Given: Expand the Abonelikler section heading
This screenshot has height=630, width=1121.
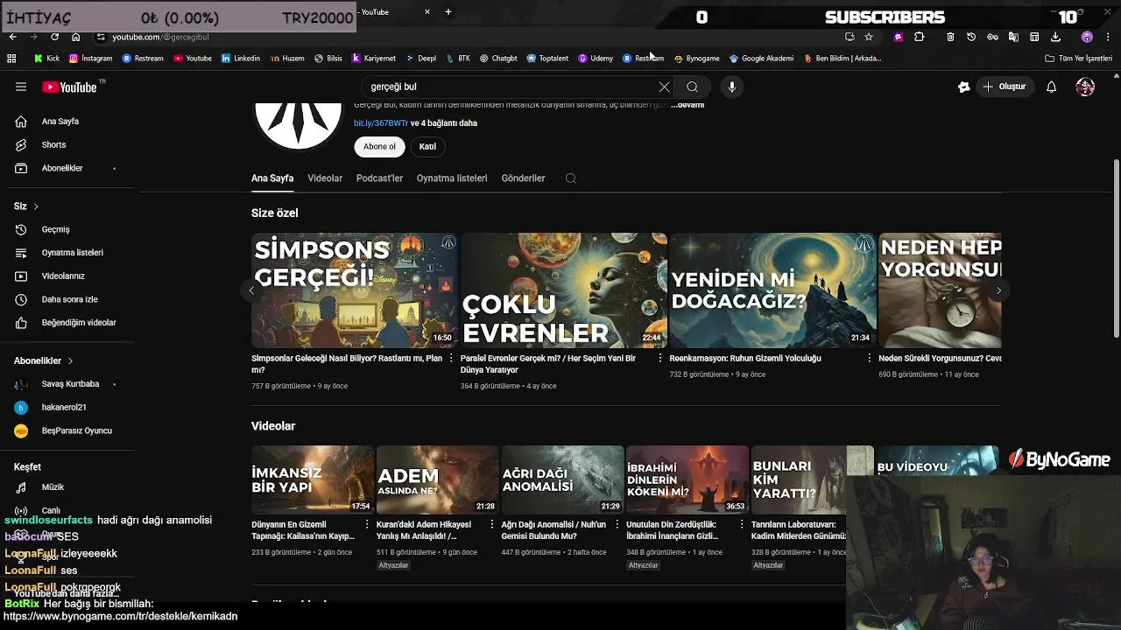Looking at the screenshot, I should [x=44, y=360].
